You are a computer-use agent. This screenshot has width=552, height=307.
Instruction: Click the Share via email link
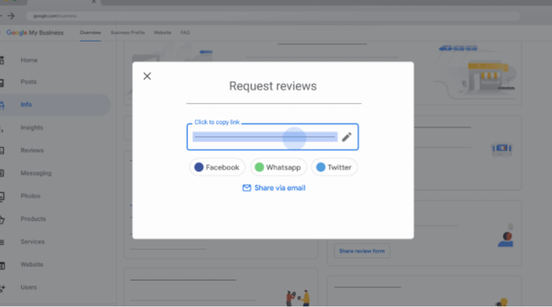[x=280, y=188]
